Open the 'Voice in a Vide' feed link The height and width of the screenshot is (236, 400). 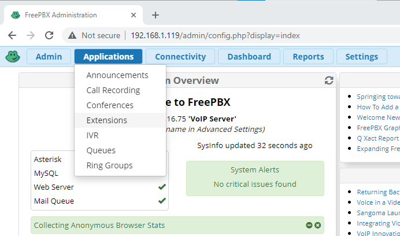point(378,202)
